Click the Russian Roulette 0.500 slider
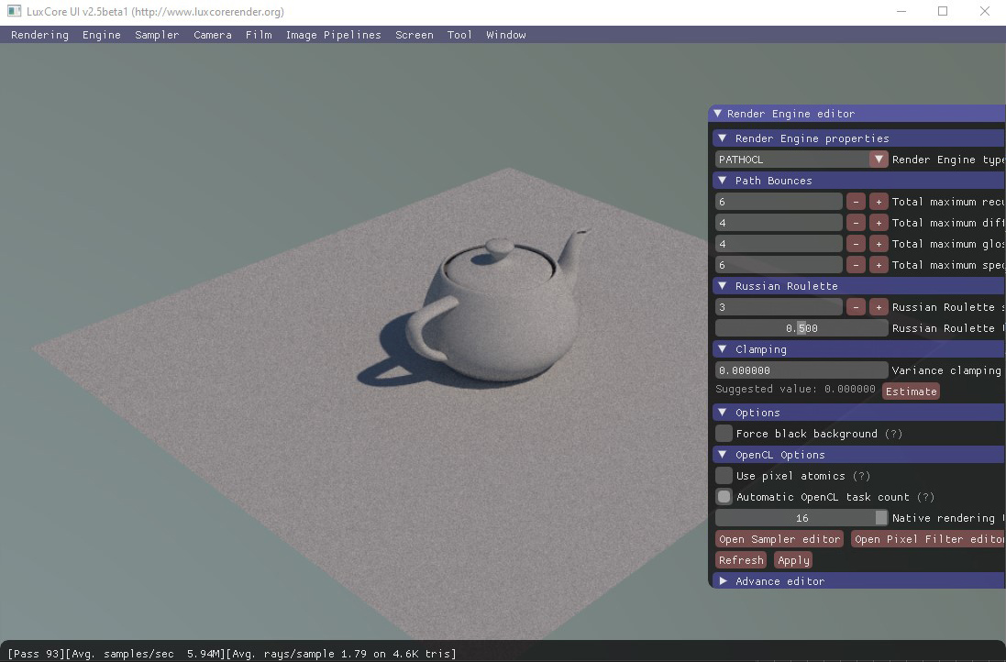 click(x=801, y=328)
